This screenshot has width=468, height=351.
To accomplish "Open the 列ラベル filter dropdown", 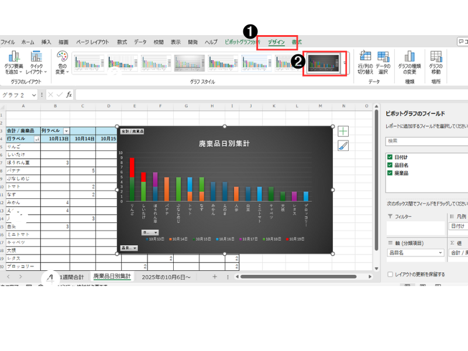I will click(x=66, y=131).
